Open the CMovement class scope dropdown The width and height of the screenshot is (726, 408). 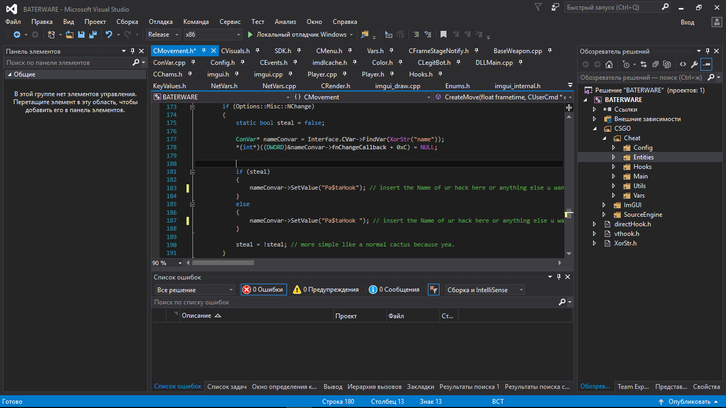362,97
